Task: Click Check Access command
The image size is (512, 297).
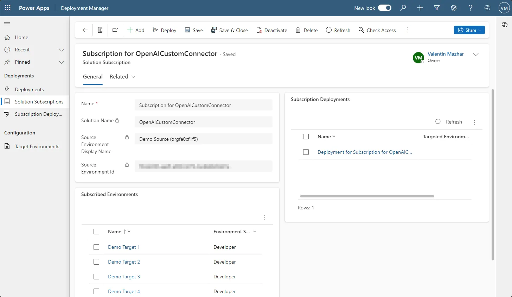Action: tap(377, 30)
